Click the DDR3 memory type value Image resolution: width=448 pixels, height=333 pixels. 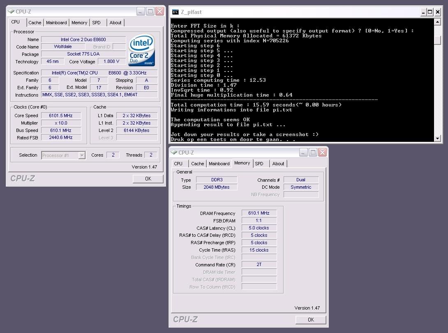coord(217,180)
